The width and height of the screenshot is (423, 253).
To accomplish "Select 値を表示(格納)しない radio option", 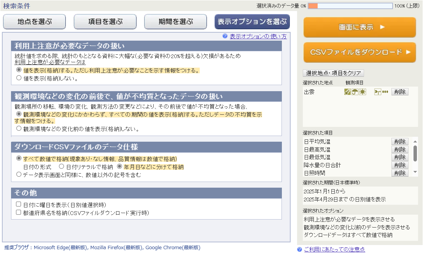I will [19, 78].
